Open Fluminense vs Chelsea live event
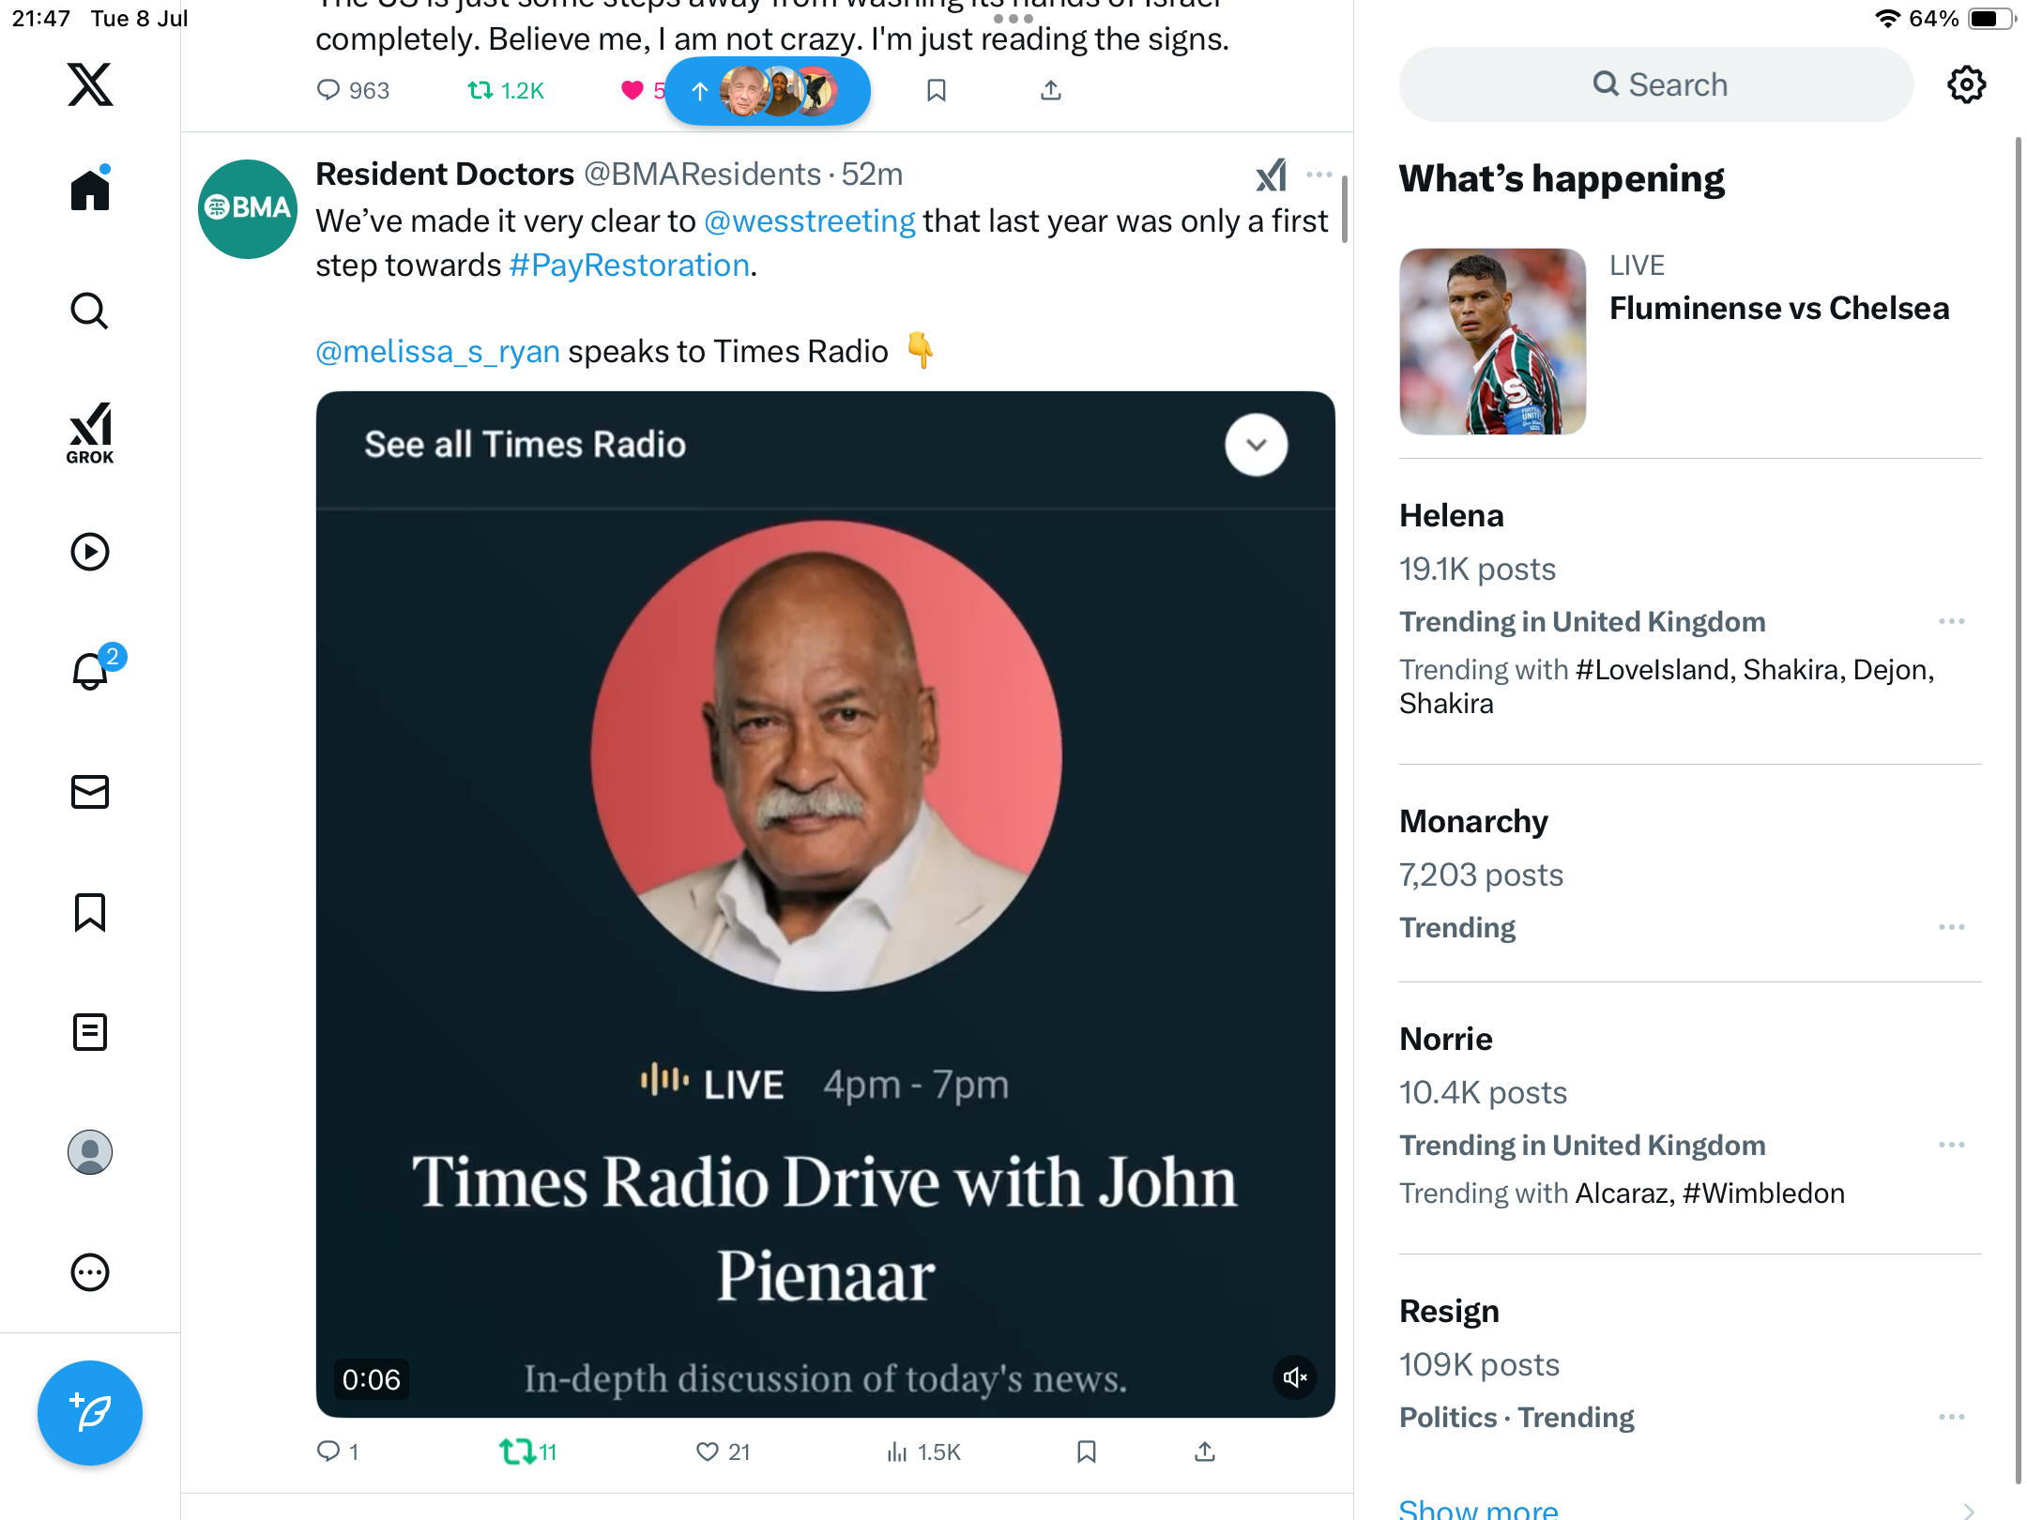Screen dimensions: 2027x1520 1779,309
